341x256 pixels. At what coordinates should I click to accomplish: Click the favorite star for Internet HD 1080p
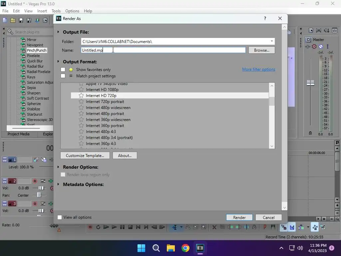pyautogui.click(x=81, y=89)
